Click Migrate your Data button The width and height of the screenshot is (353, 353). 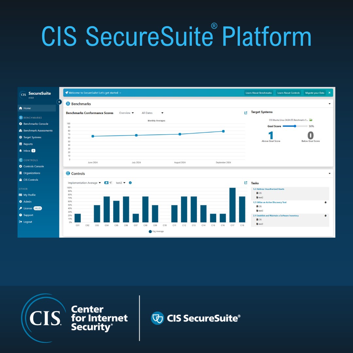click(x=314, y=93)
